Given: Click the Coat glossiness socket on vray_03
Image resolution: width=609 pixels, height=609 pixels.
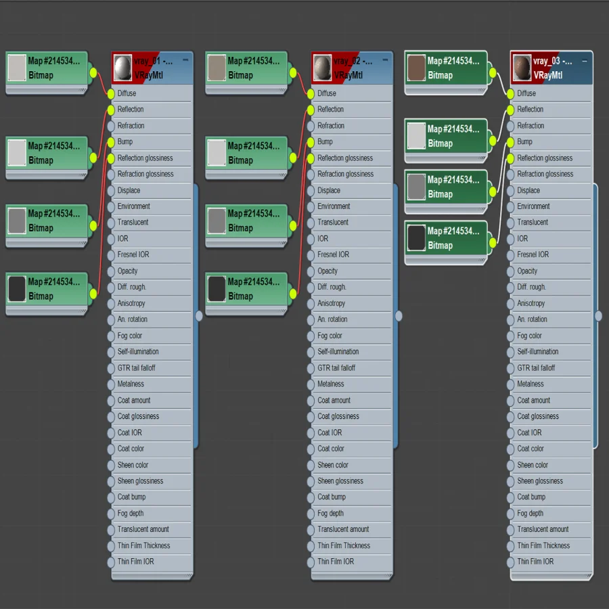Looking at the screenshot, I should [510, 417].
